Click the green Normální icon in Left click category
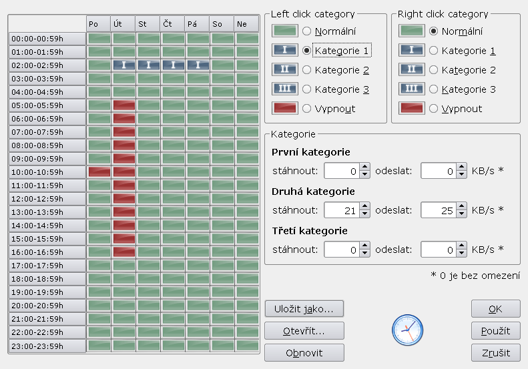The image size is (528, 369). tap(285, 31)
